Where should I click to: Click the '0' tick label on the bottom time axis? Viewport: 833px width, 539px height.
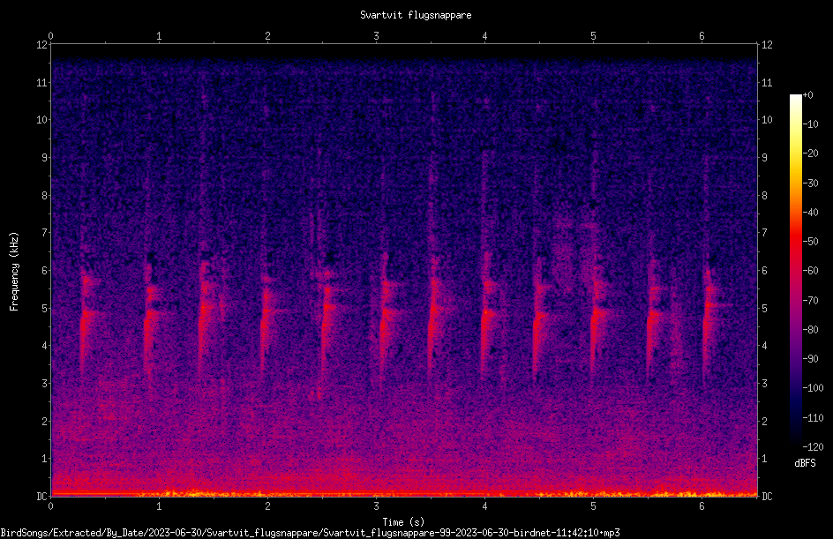coord(50,506)
